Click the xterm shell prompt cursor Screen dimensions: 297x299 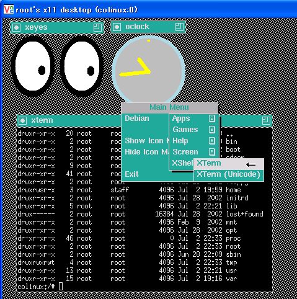(x=61, y=287)
